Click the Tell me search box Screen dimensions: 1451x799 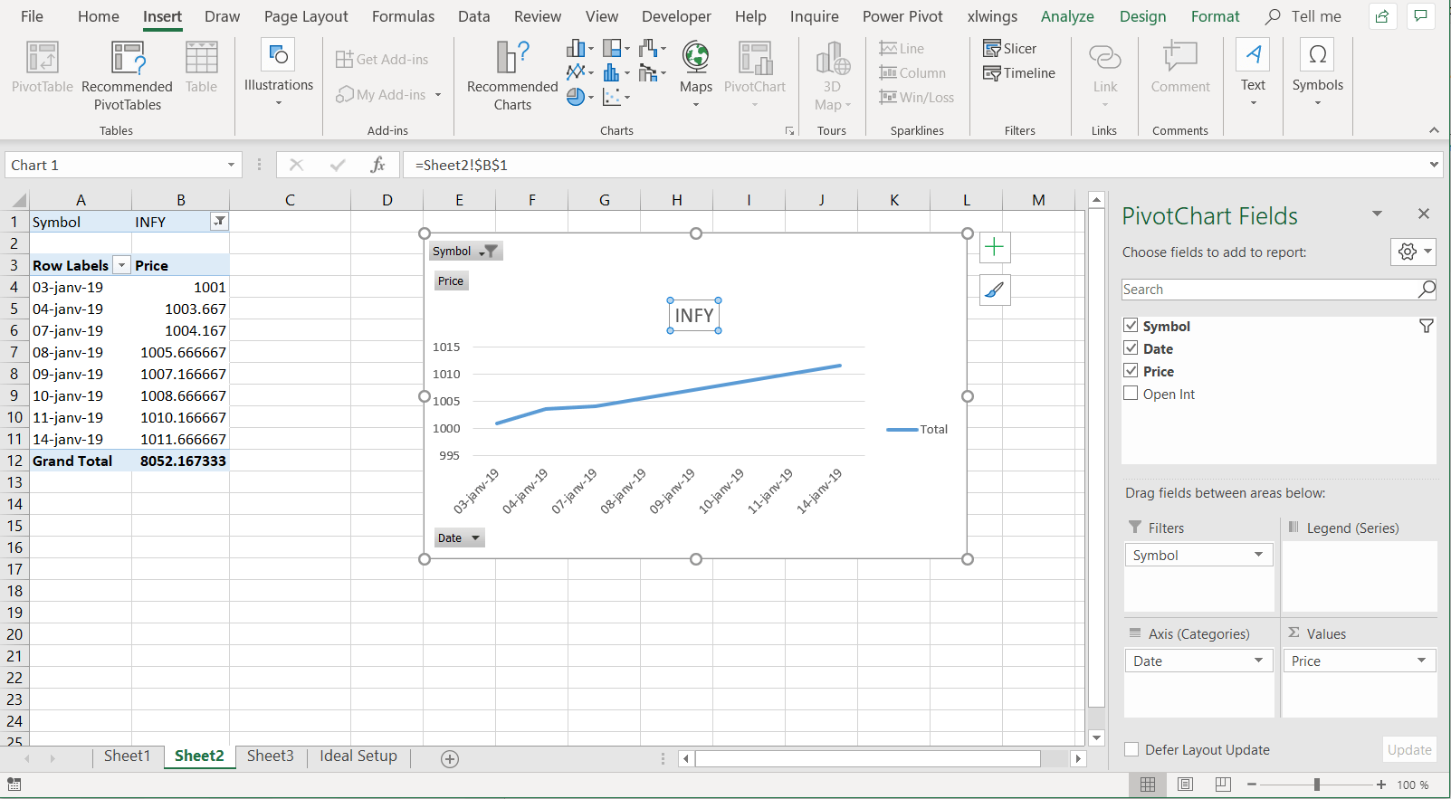click(x=1304, y=16)
